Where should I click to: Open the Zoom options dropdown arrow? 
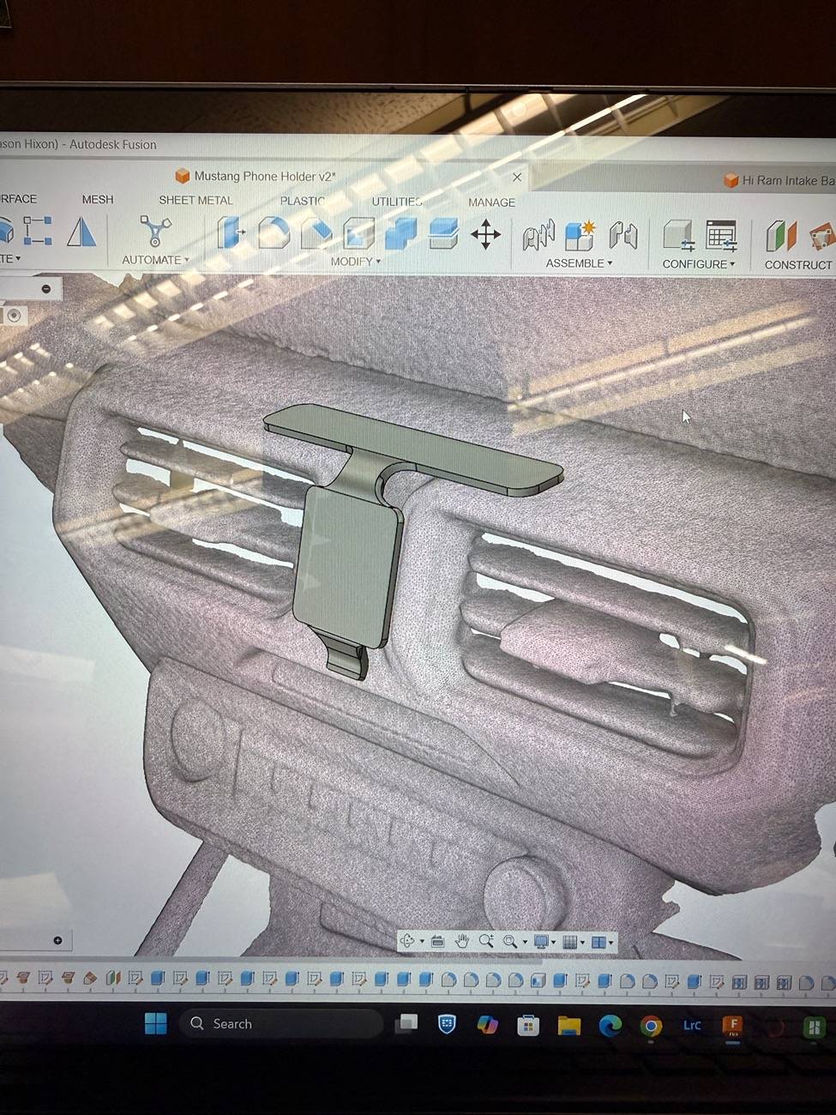coord(524,943)
